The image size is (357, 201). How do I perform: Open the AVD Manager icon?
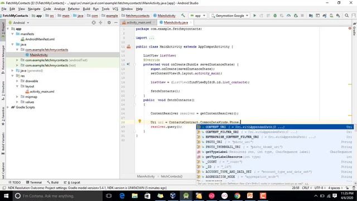pos(331,16)
